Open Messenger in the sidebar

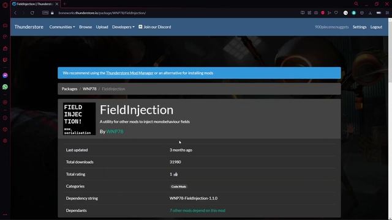coord(5,75)
